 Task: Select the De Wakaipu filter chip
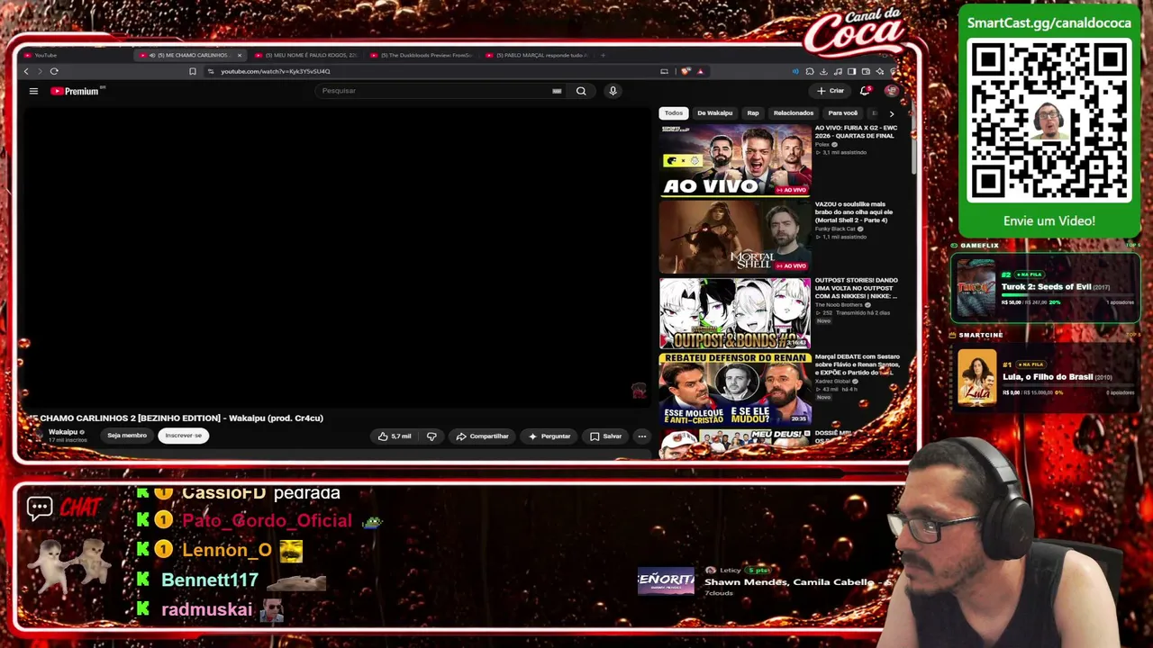point(715,113)
